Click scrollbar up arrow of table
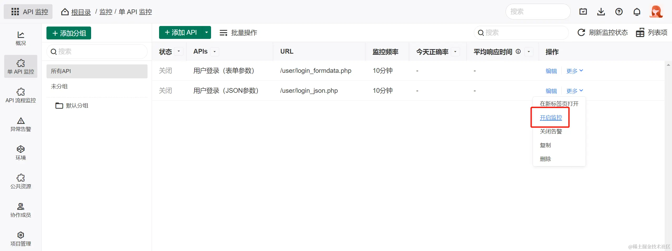672x251 pixels. click(668, 65)
